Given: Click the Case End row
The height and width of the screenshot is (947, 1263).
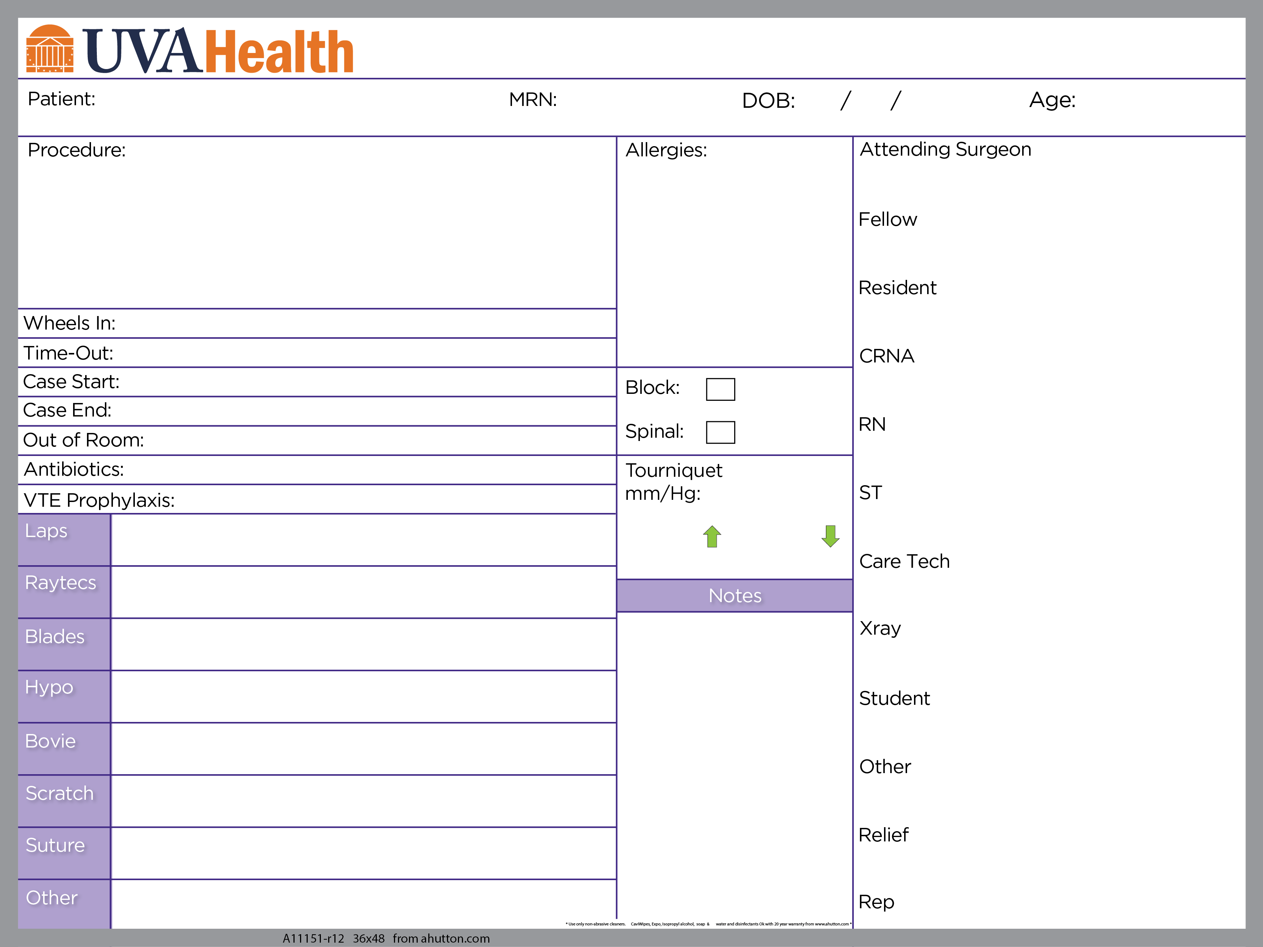Looking at the screenshot, I should [317, 411].
